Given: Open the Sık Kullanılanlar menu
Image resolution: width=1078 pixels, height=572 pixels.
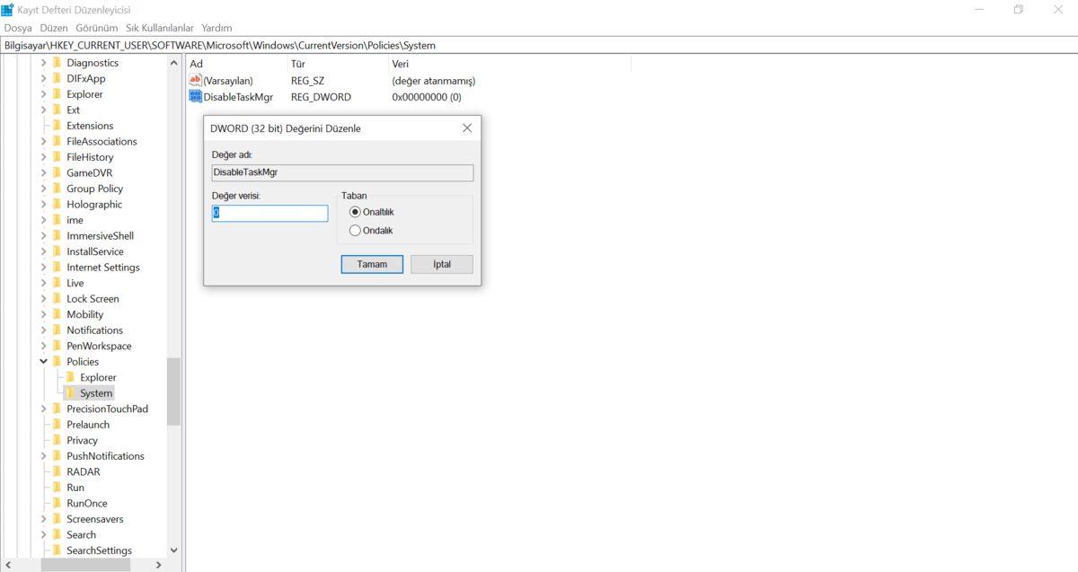Looking at the screenshot, I should point(160,28).
